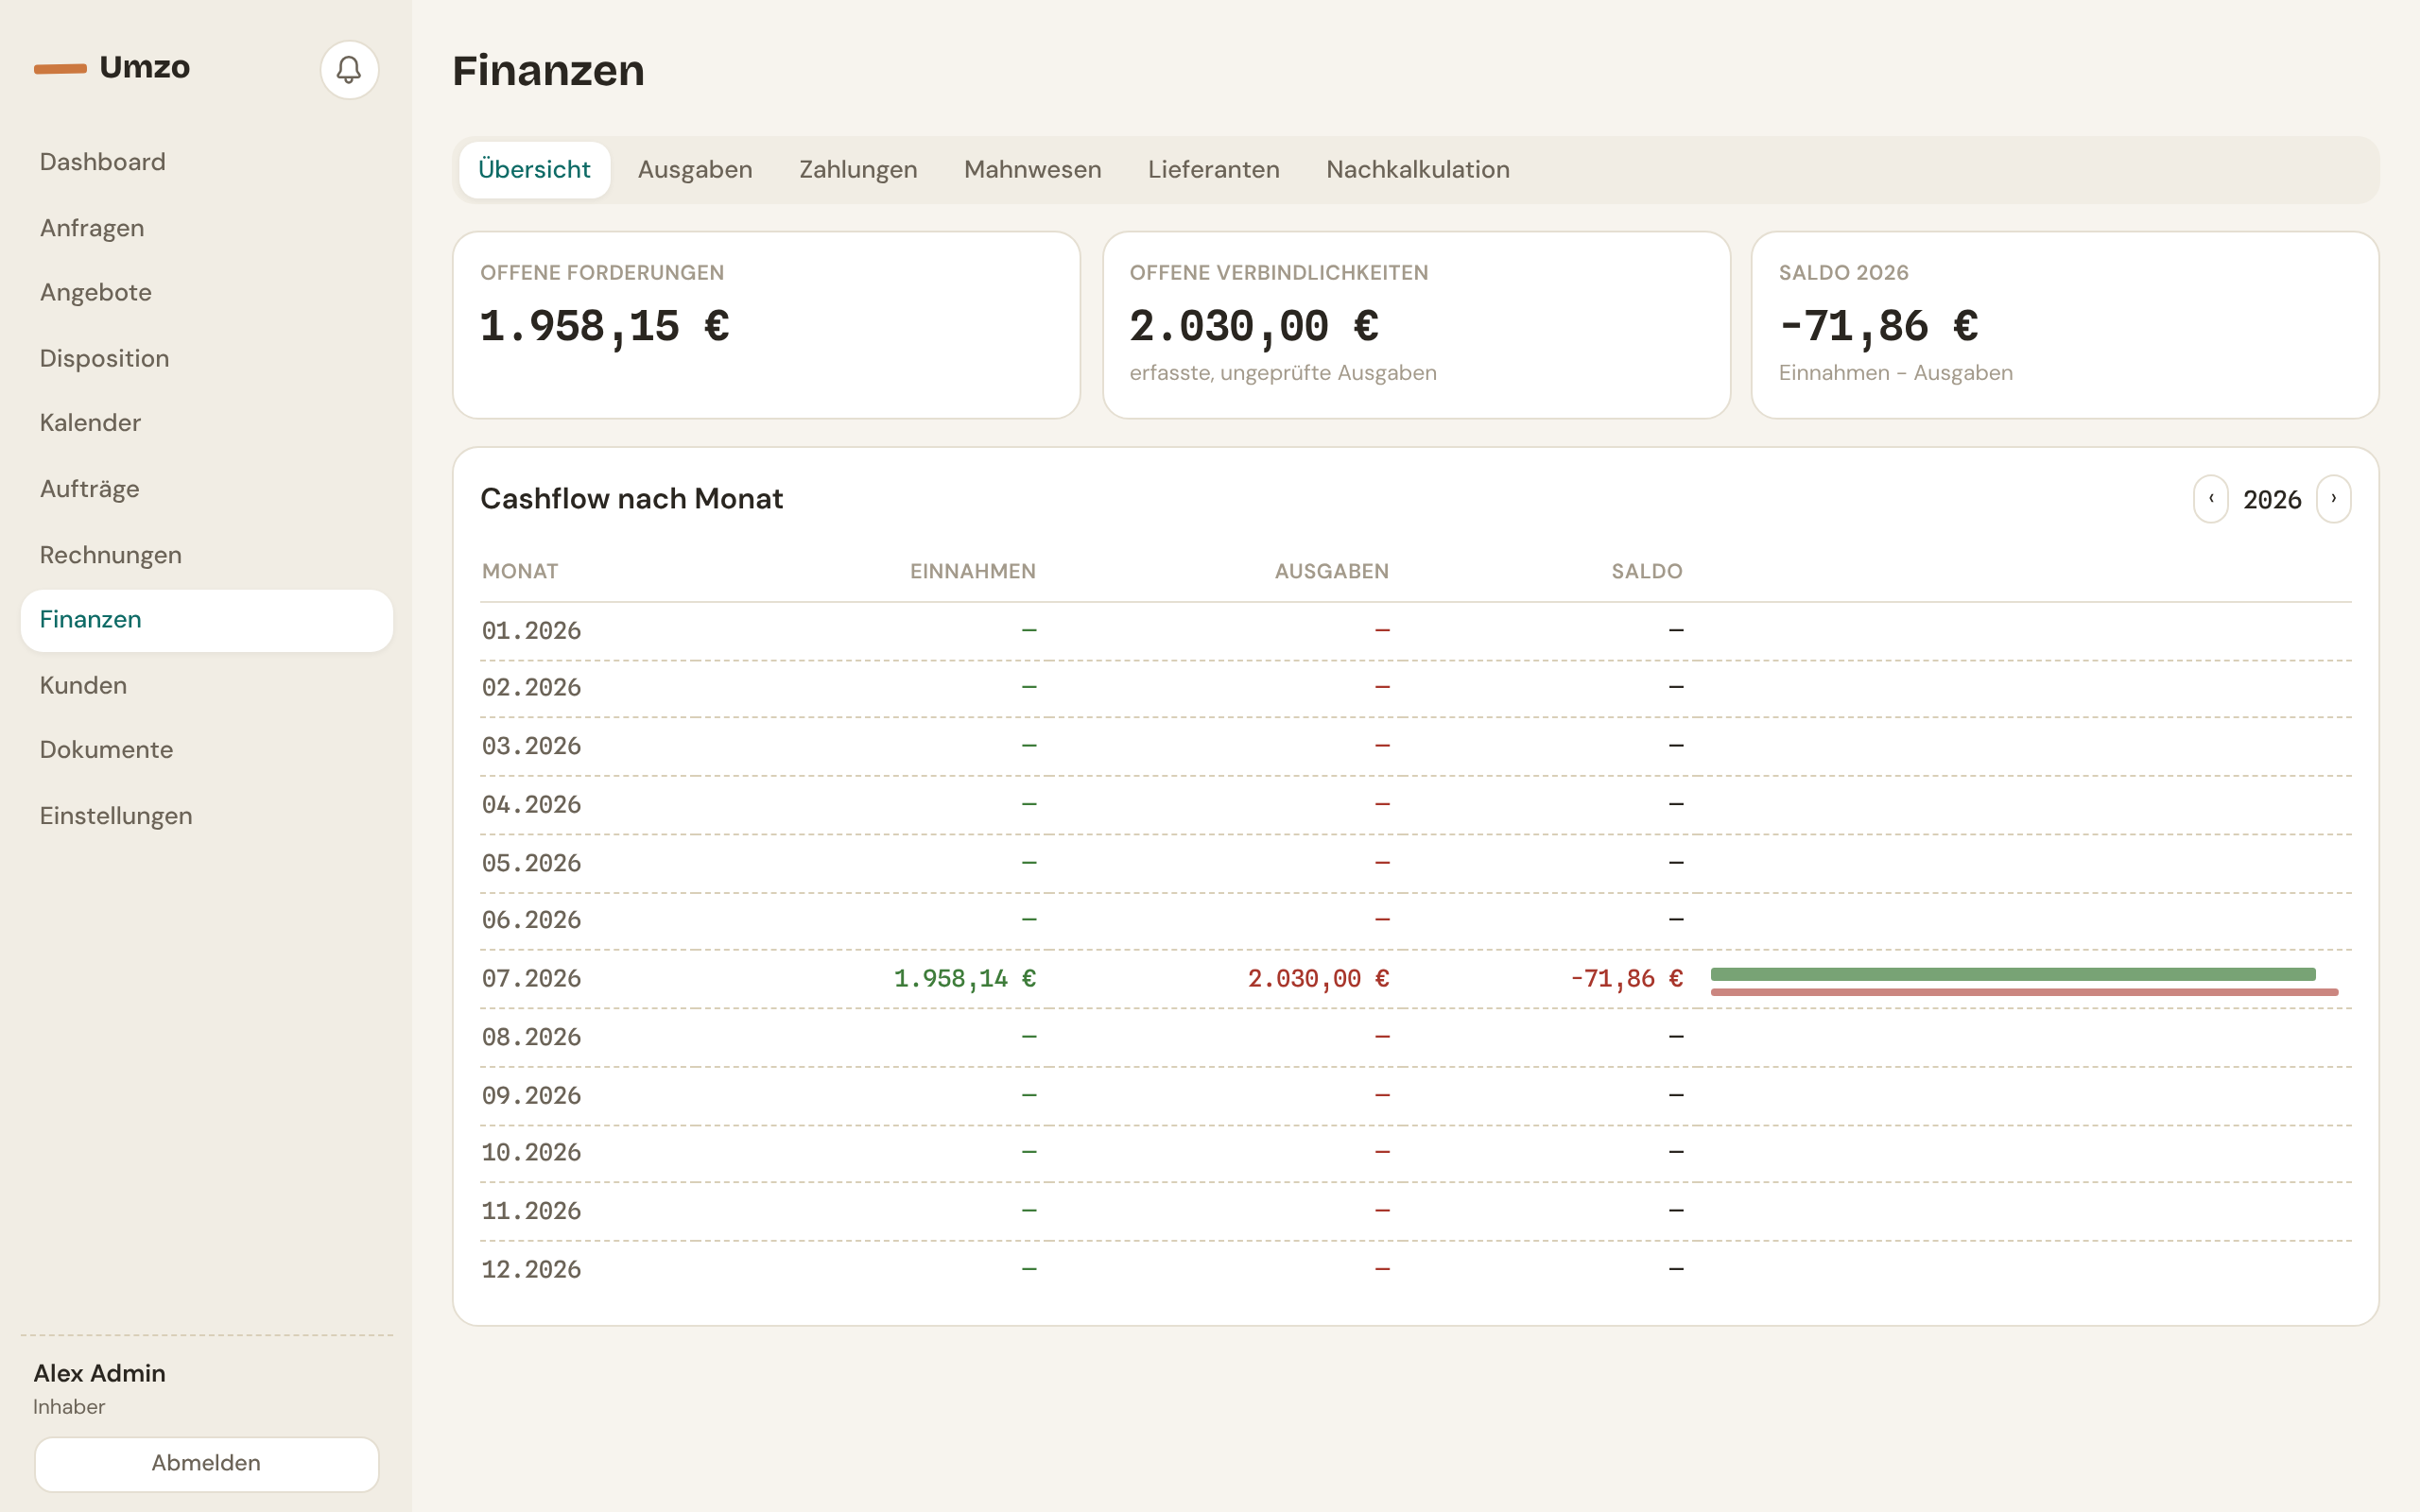Image resolution: width=2420 pixels, height=1512 pixels.
Task: Click the 03.2026 month row label
Action: 531,746
